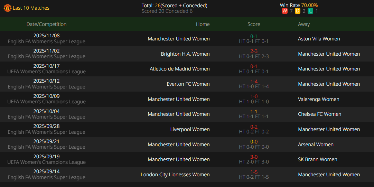Click the yellow D draws badge
The width and height of the screenshot is (374, 187).
[298, 11]
